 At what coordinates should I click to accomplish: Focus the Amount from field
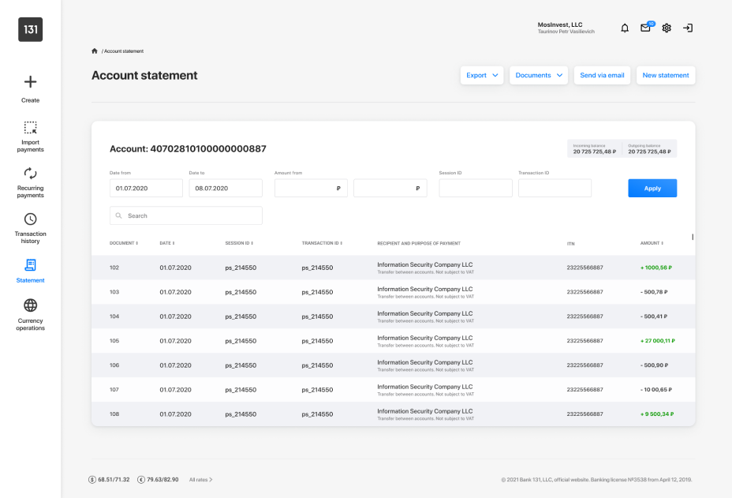tap(311, 189)
